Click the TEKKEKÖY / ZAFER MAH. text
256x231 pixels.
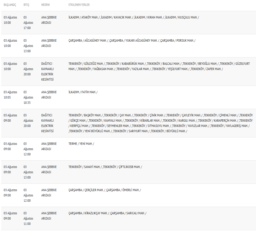pos(206,69)
